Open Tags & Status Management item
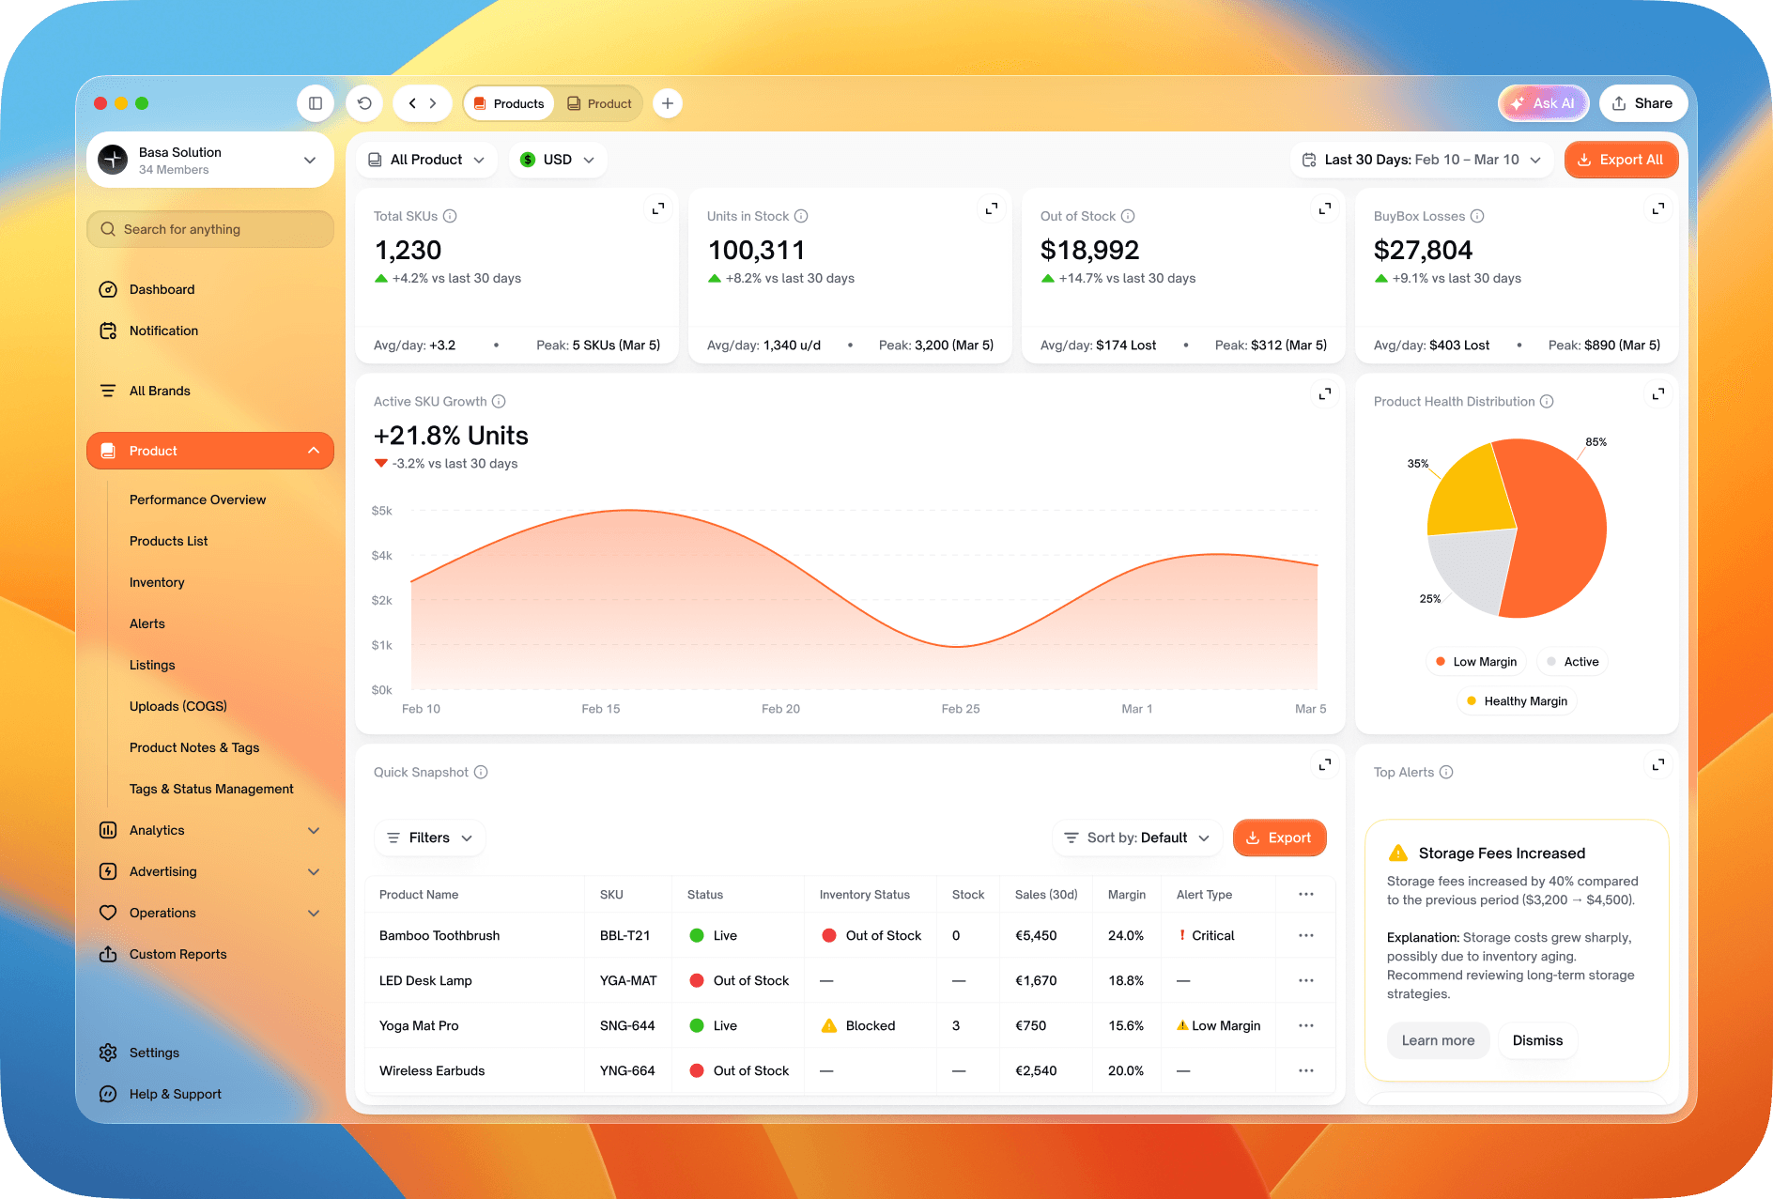The width and height of the screenshot is (1773, 1199). coord(211,789)
